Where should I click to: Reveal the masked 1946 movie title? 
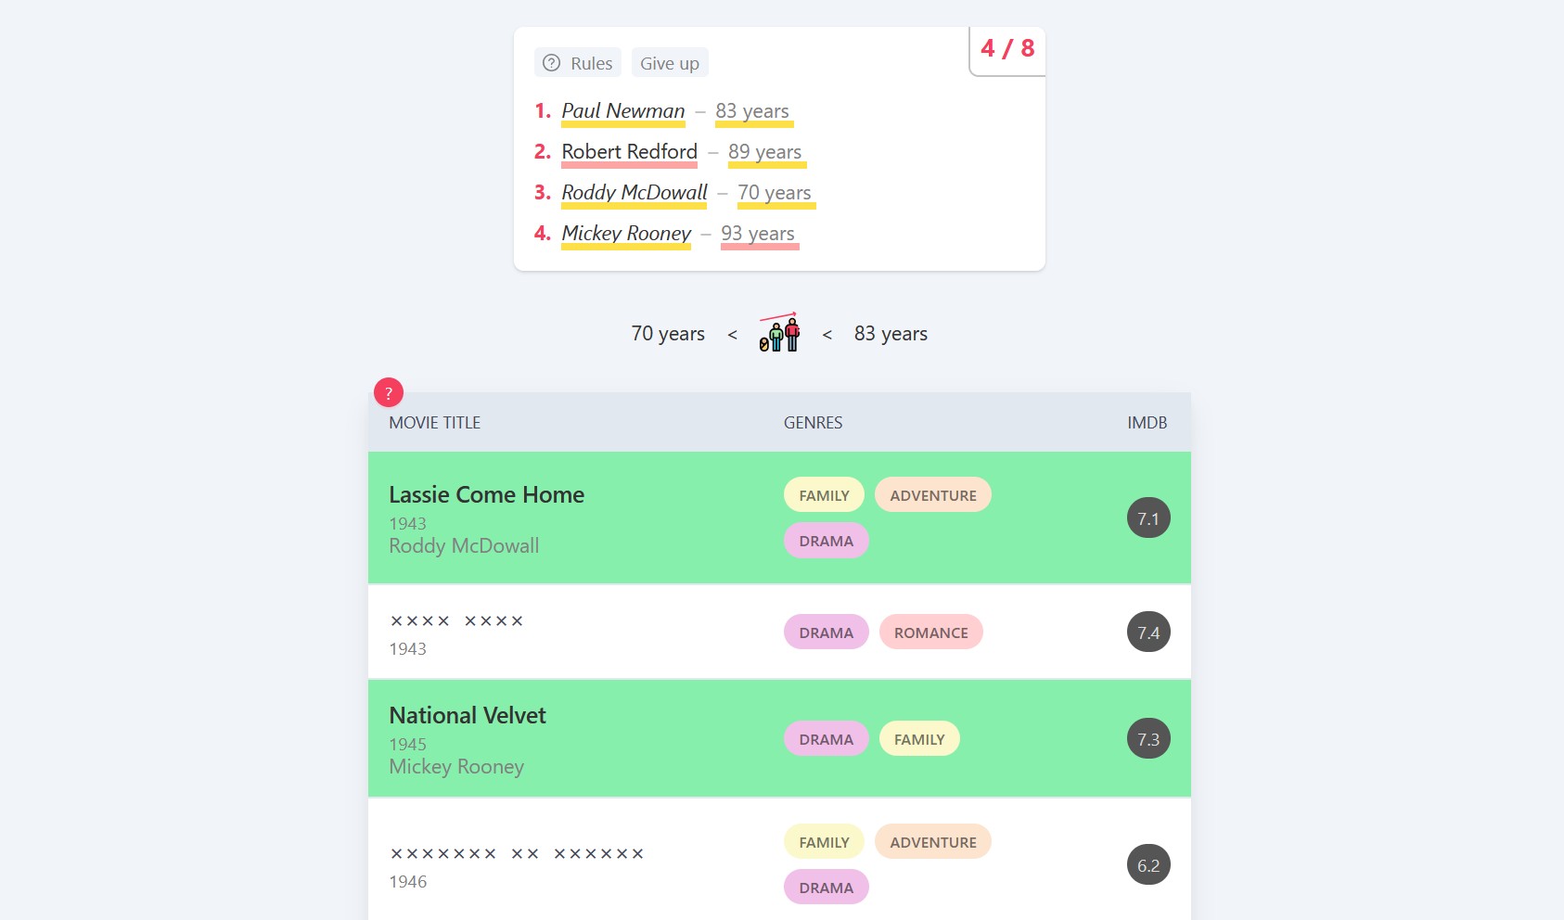click(517, 853)
